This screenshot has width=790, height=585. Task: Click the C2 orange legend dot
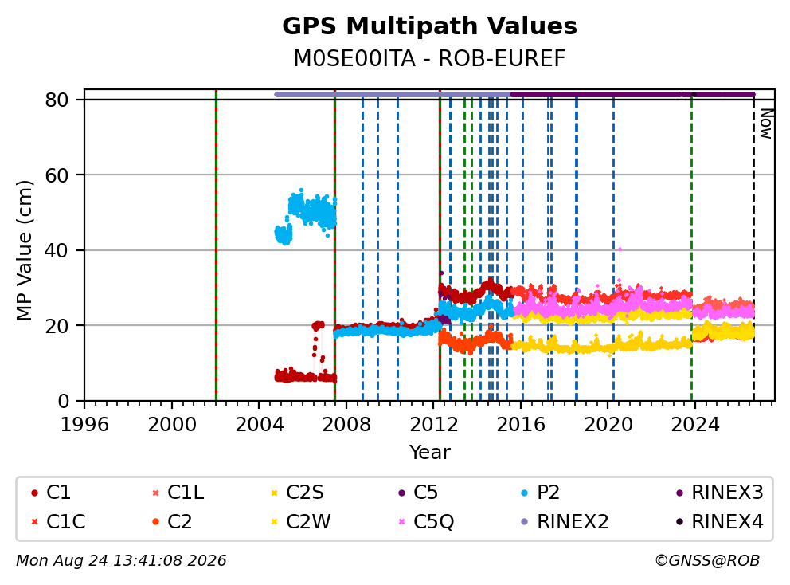[x=155, y=522]
